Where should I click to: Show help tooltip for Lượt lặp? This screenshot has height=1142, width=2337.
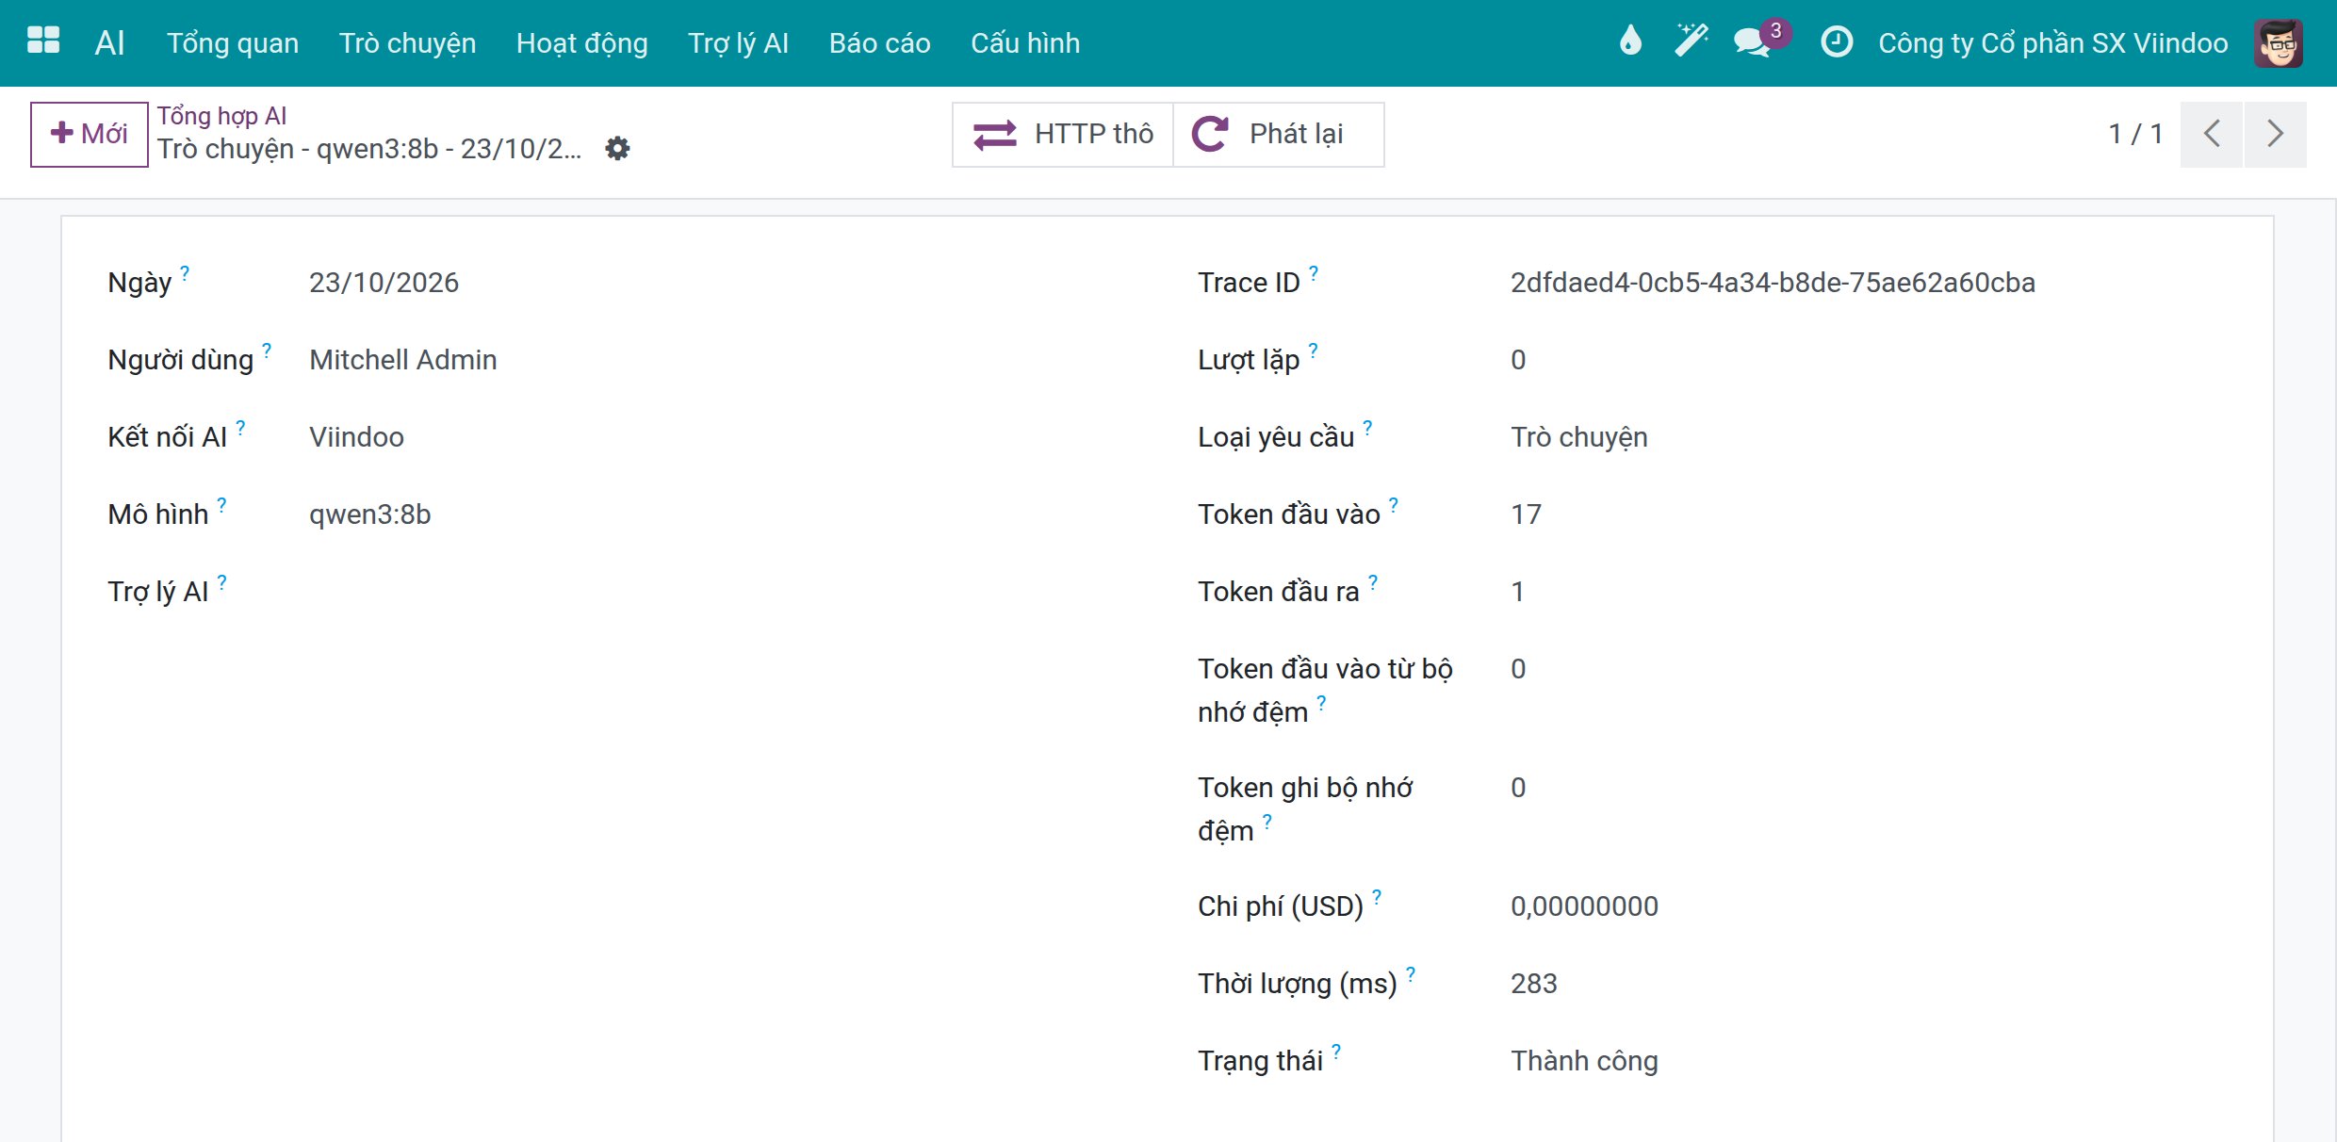pyautogui.click(x=1314, y=350)
